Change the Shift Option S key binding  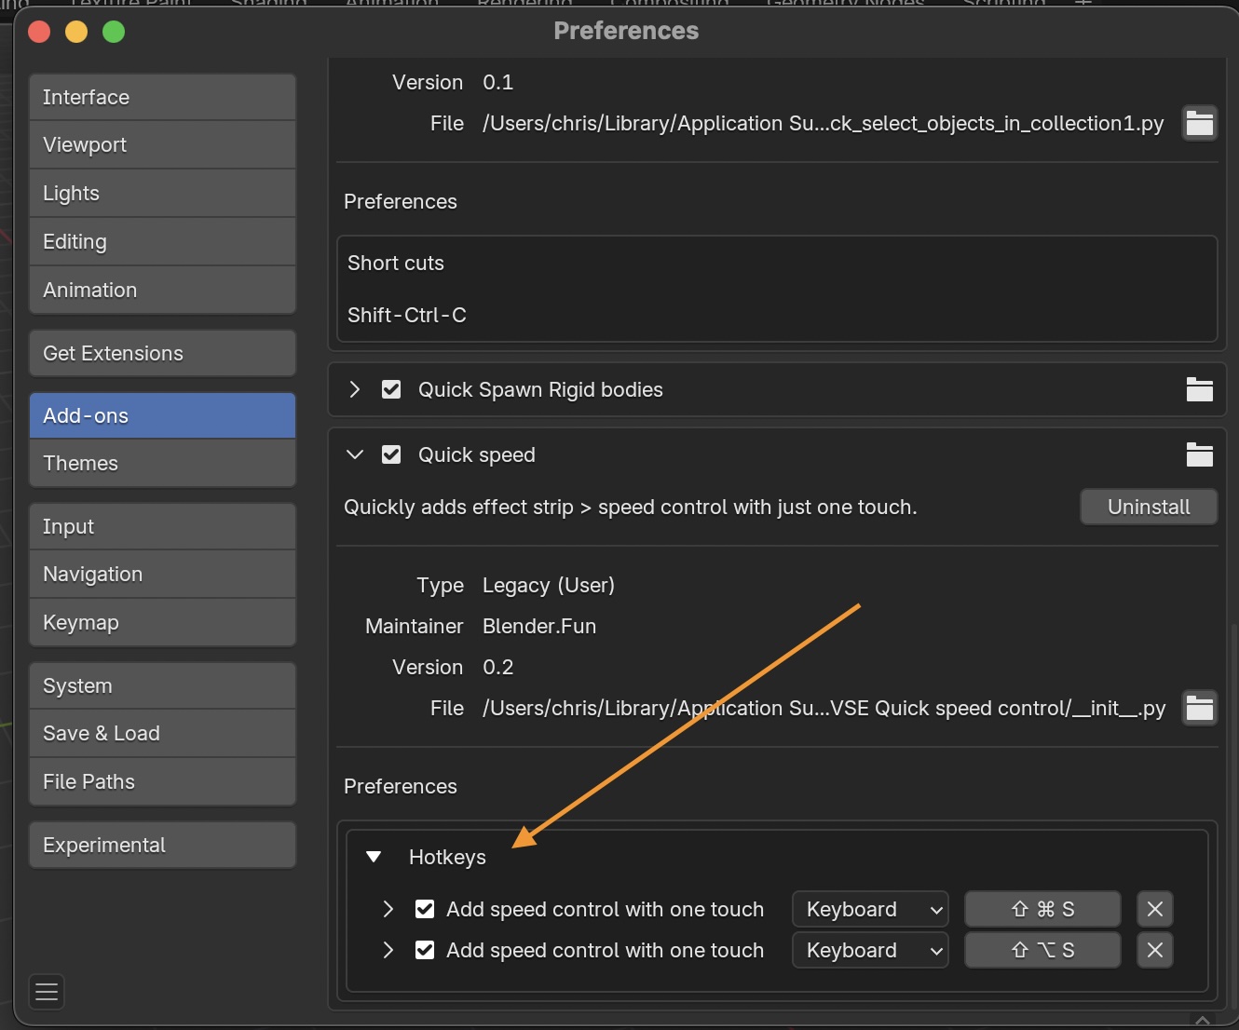click(1042, 950)
